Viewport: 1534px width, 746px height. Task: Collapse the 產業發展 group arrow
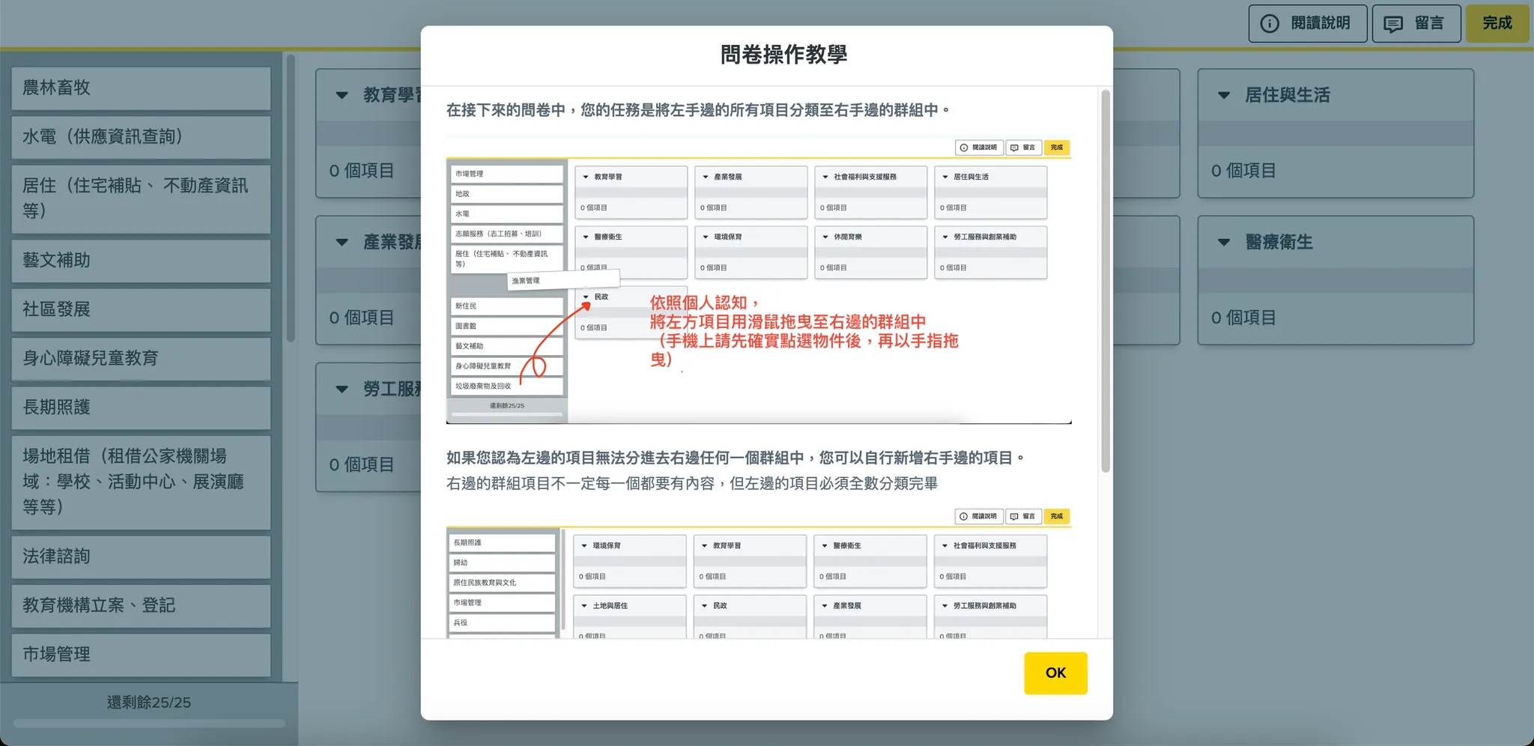click(342, 242)
